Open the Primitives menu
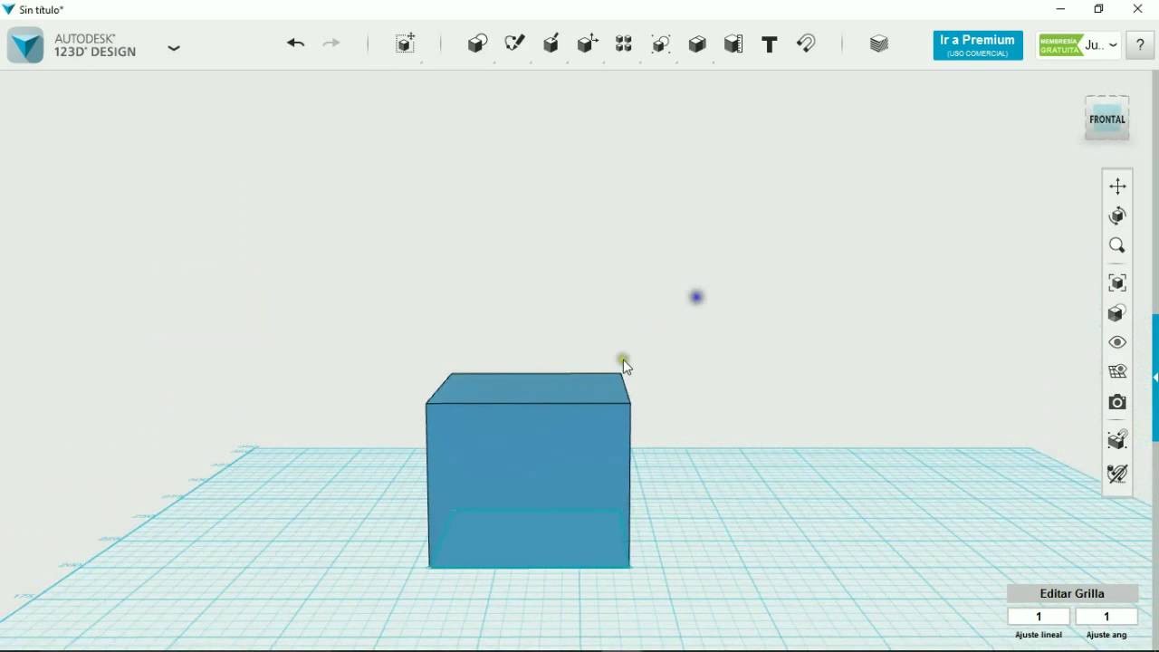Screen dimensions: 1159x652 pos(477,43)
